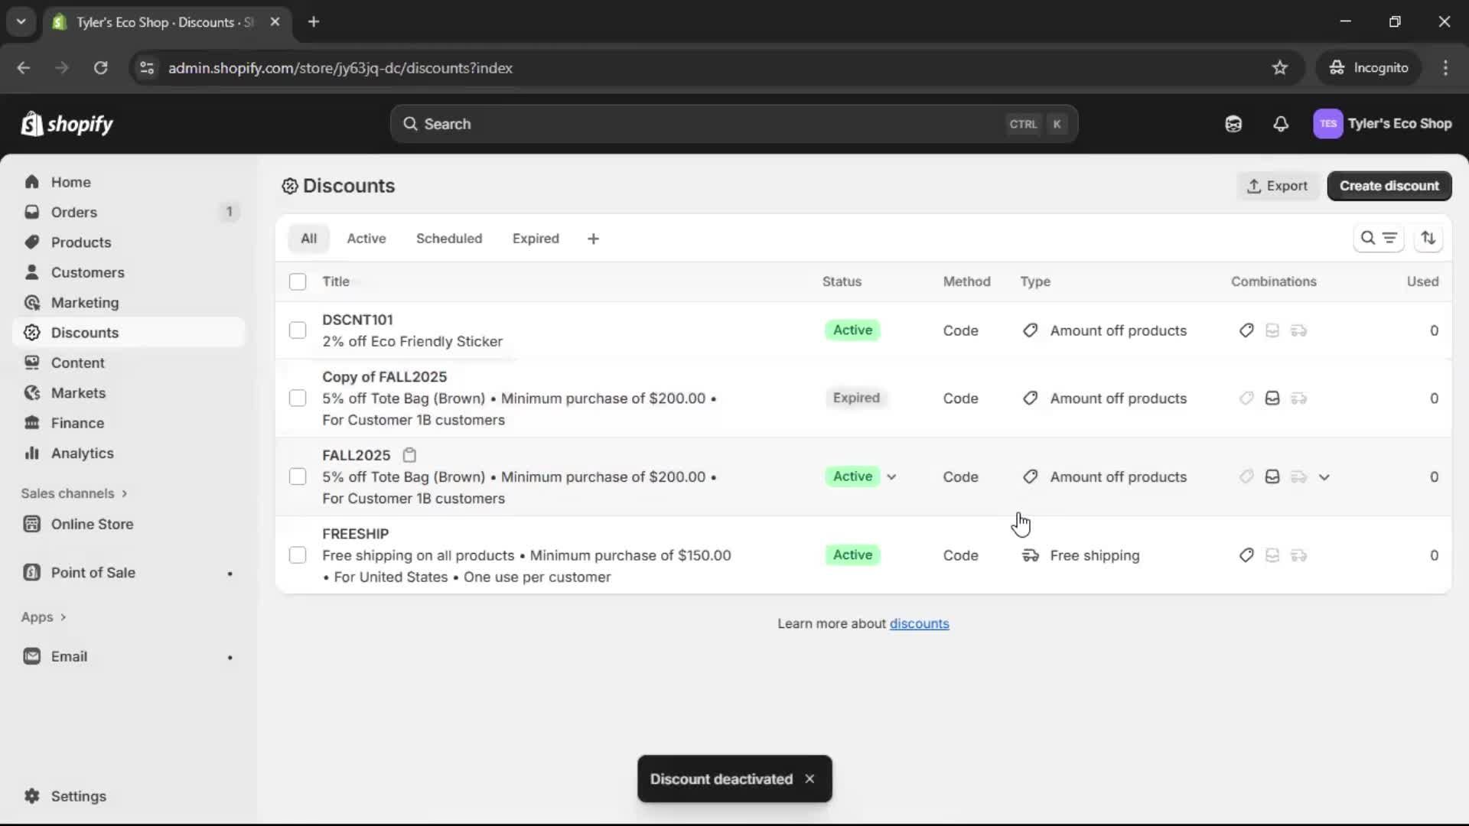Select the FREESHIP discount checkbox
The width and height of the screenshot is (1469, 826).
(x=298, y=554)
